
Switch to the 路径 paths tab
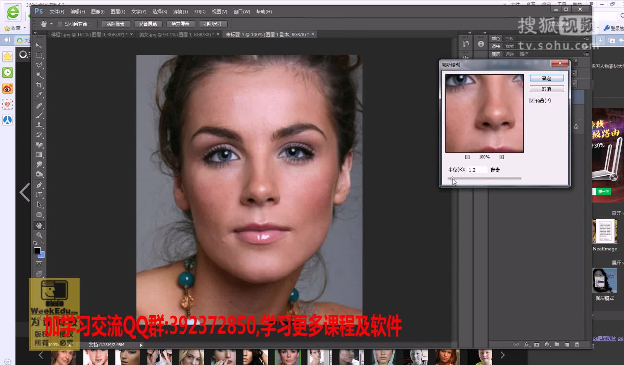click(x=524, y=54)
